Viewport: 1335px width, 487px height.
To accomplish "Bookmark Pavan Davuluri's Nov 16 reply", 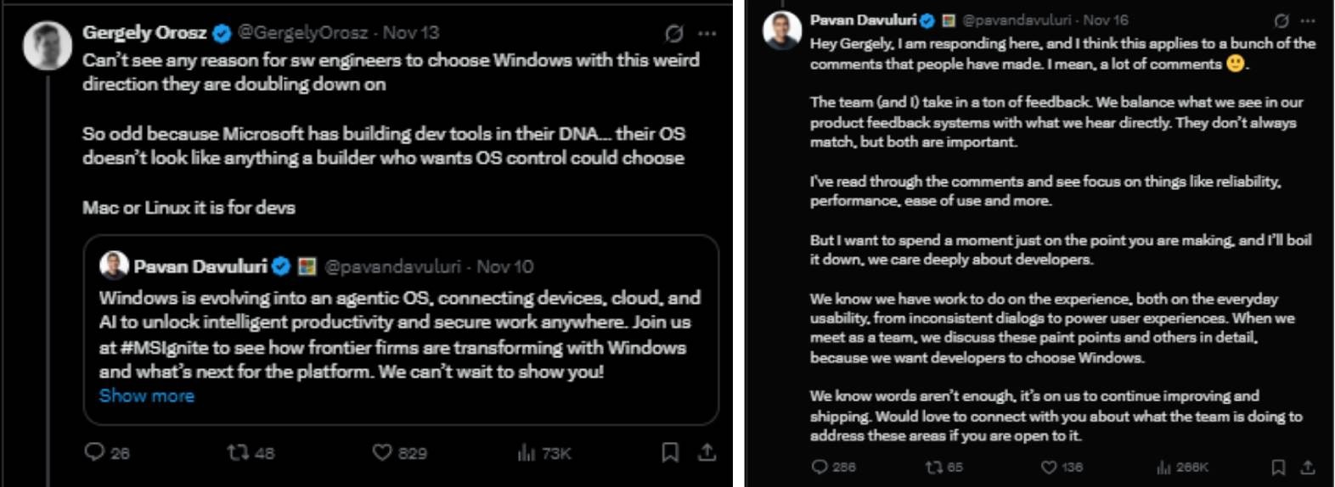I will tap(1278, 467).
